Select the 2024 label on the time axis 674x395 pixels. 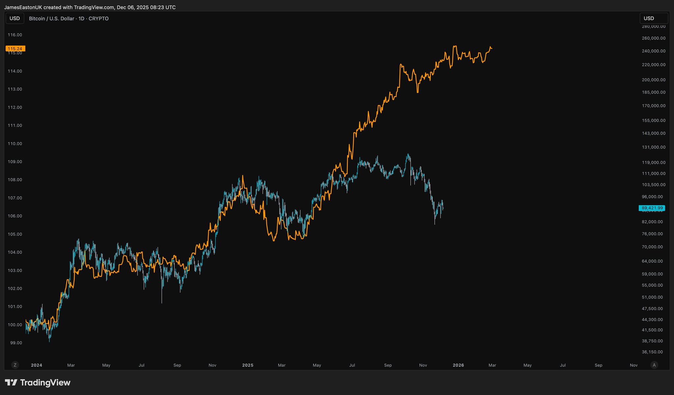coord(37,365)
